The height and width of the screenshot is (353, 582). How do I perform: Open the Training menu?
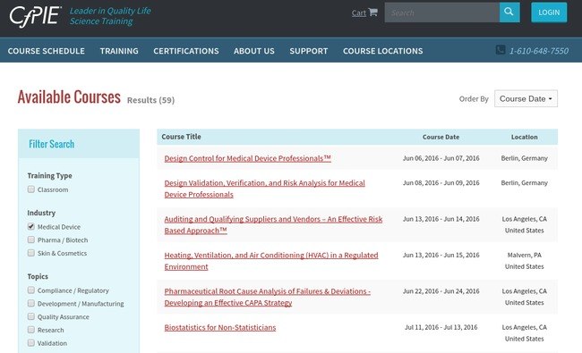click(x=119, y=51)
